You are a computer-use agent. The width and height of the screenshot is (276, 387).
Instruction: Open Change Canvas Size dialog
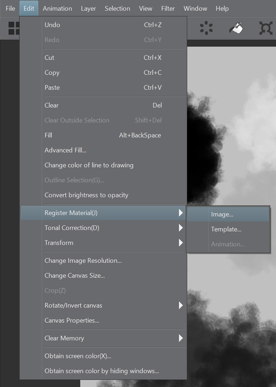point(103,276)
